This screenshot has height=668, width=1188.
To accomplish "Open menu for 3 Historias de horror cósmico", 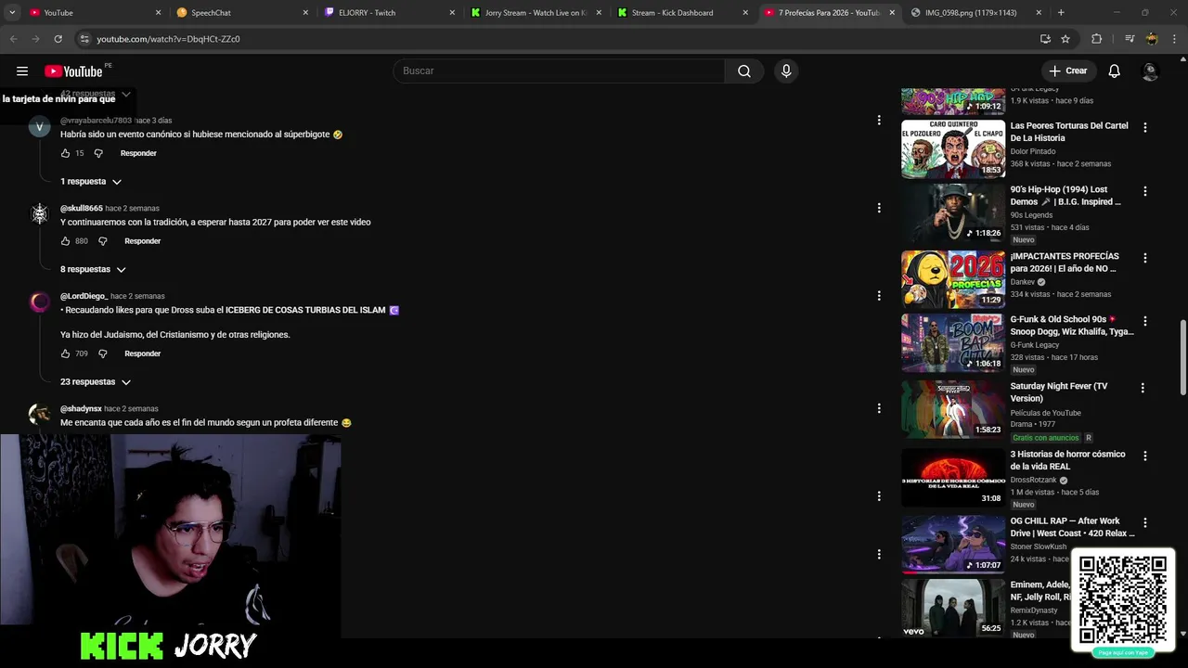I will coord(1144,456).
